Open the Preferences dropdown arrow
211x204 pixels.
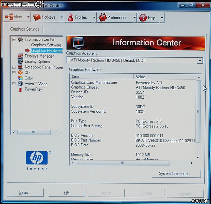pyautogui.click(x=134, y=18)
